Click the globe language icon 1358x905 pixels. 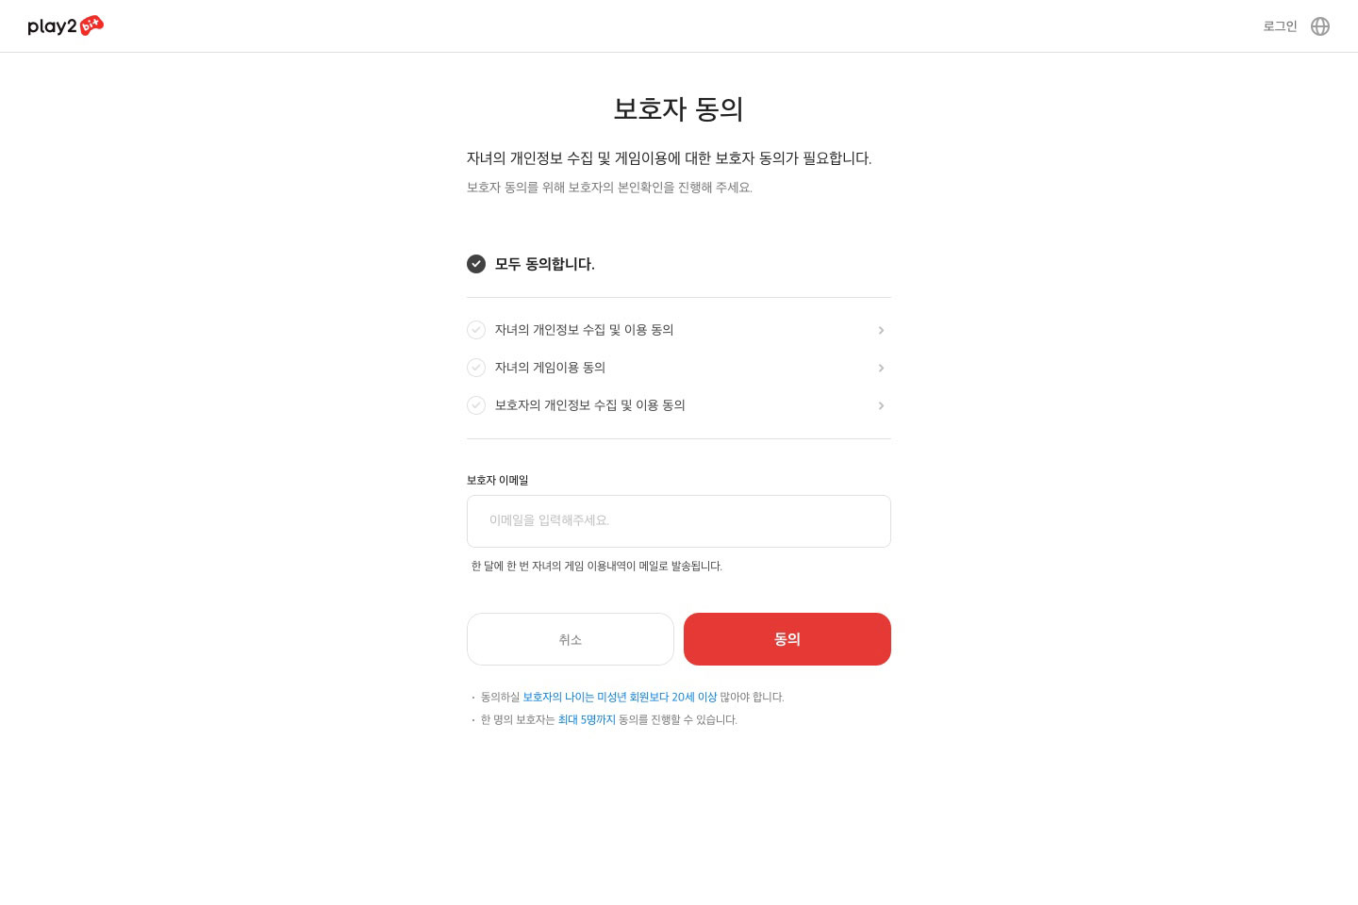point(1320,26)
